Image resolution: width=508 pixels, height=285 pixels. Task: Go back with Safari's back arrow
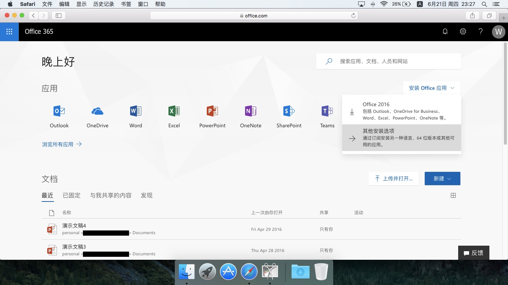tap(34, 16)
